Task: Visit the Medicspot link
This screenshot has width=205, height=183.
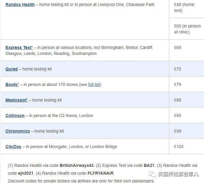Action: [x=17, y=100]
